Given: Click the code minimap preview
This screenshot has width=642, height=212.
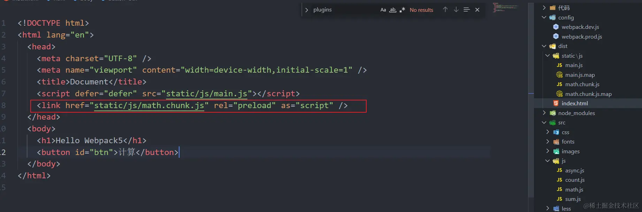Looking at the screenshot, I should [x=505, y=8].
